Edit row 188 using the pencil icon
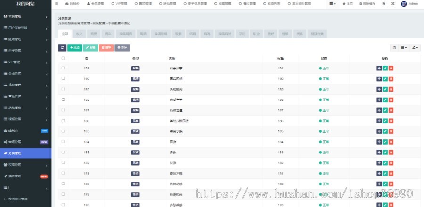Image resolution: width=424 pixels, height=207 pixels. click(385, 100)
